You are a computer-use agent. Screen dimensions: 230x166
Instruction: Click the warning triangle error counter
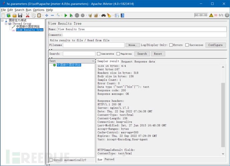pos(211,15)
